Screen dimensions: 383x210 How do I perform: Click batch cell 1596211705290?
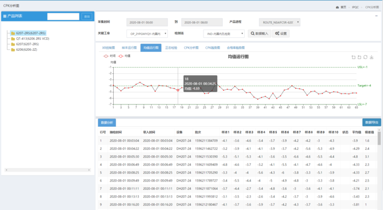coord(206,172)
